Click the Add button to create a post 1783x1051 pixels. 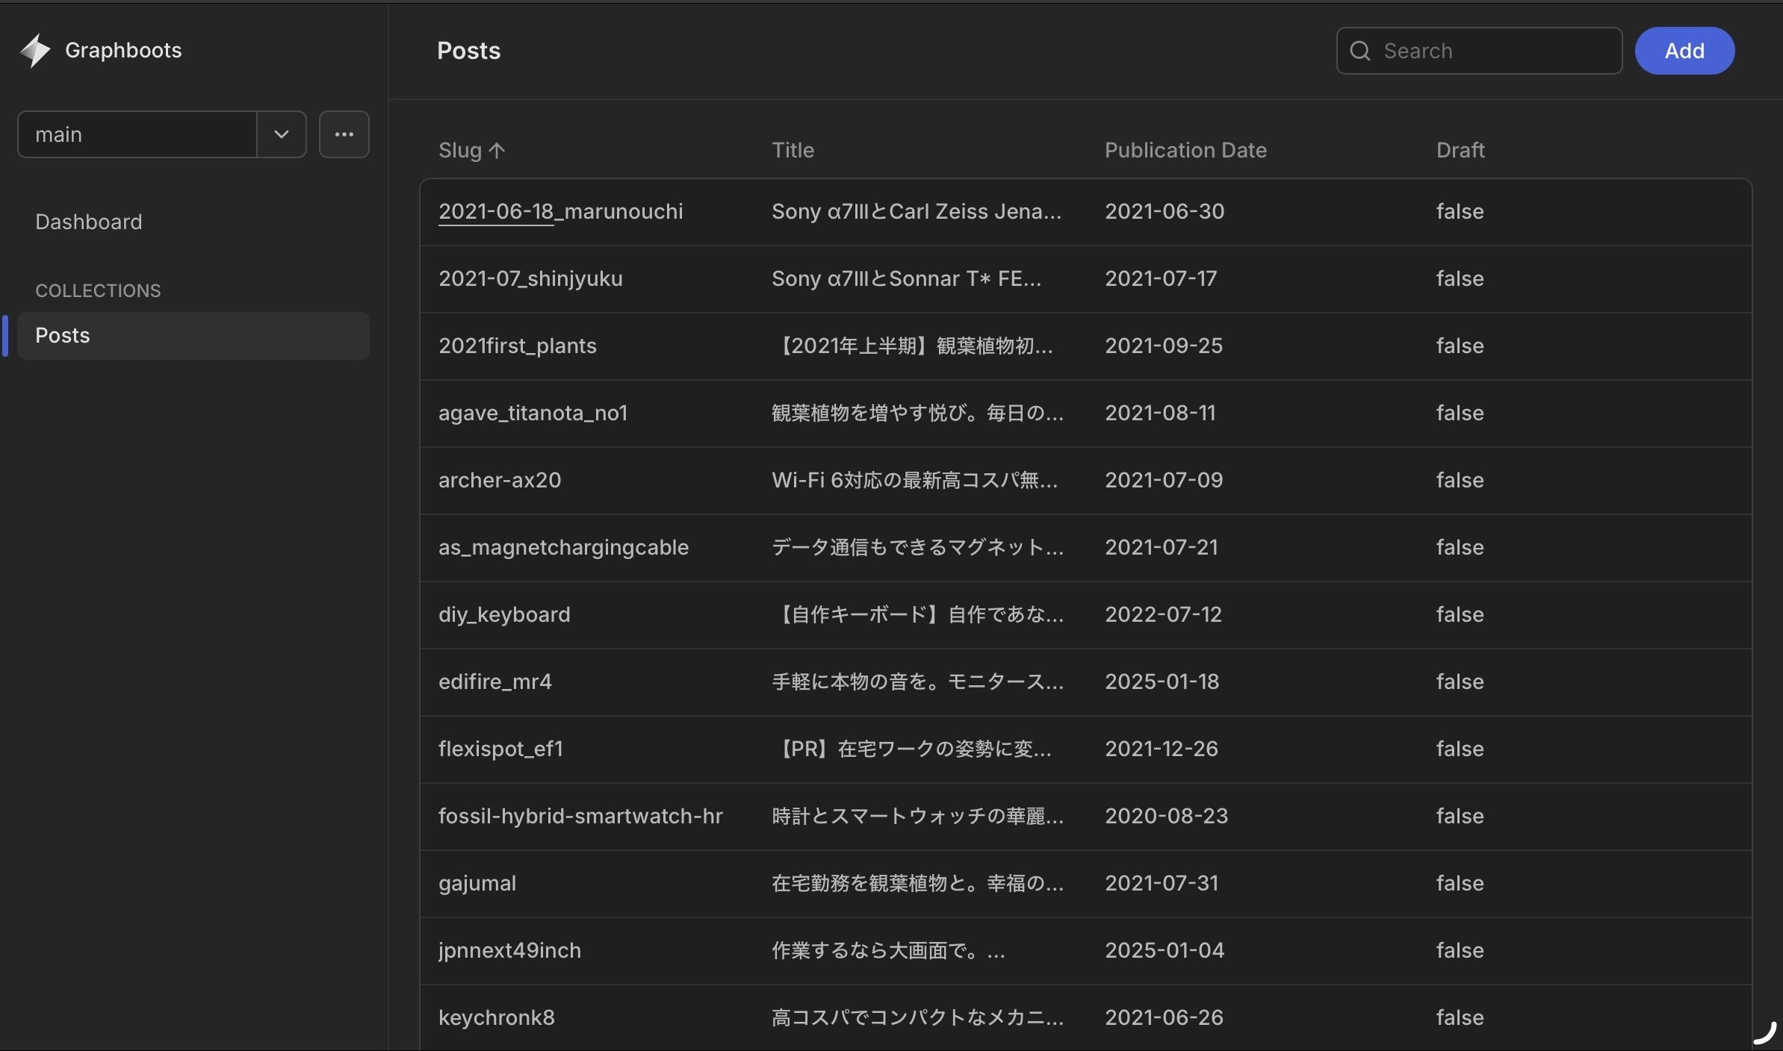(1684, 50)
